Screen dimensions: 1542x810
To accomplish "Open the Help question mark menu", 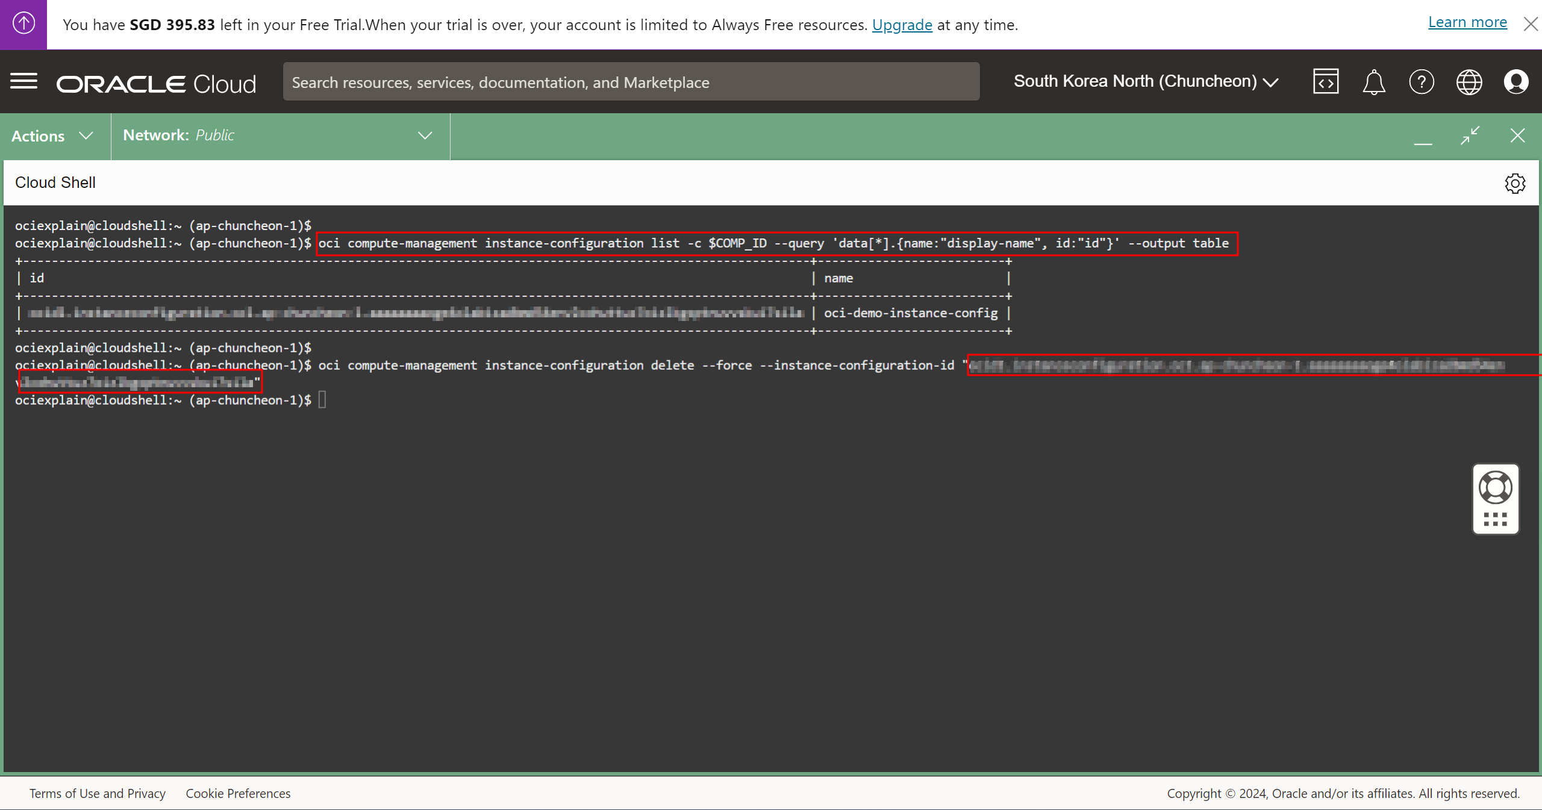I will (1422, 82).
